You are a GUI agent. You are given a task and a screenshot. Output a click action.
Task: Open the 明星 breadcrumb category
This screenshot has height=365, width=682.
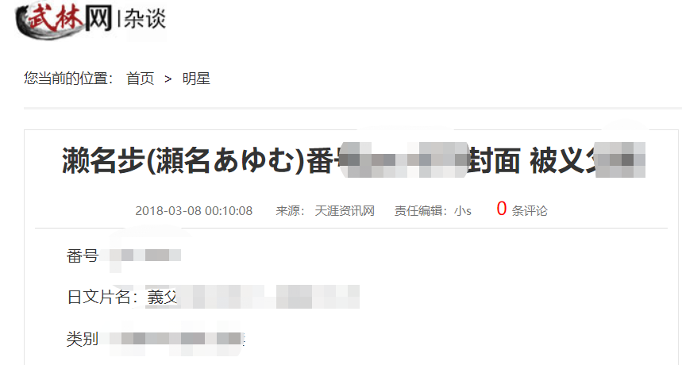coord(196,79)
